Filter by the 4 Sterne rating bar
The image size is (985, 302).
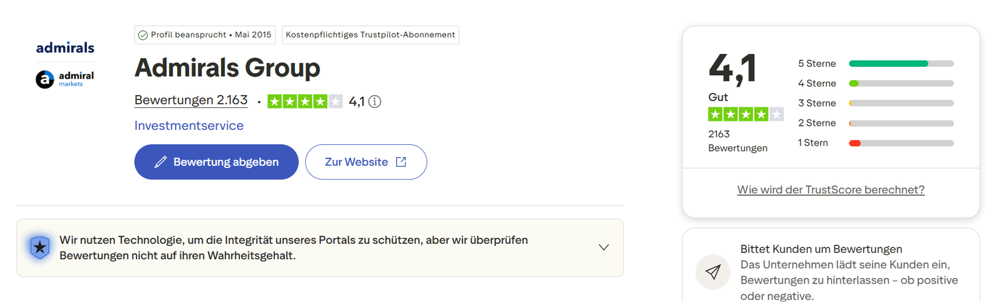tap(901, 83)
